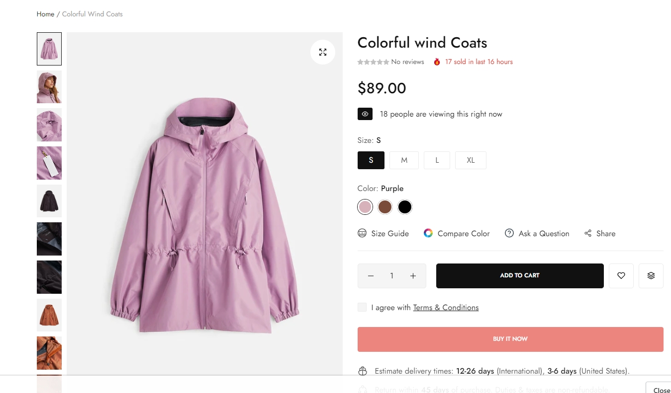Viewport: 671px width, 393px height.
Task: Select size M
Action: (404, 160)
